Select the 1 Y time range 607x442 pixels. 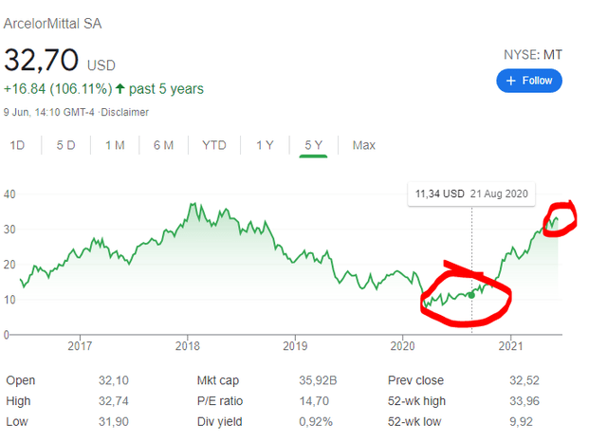click(x=265, y=145)
